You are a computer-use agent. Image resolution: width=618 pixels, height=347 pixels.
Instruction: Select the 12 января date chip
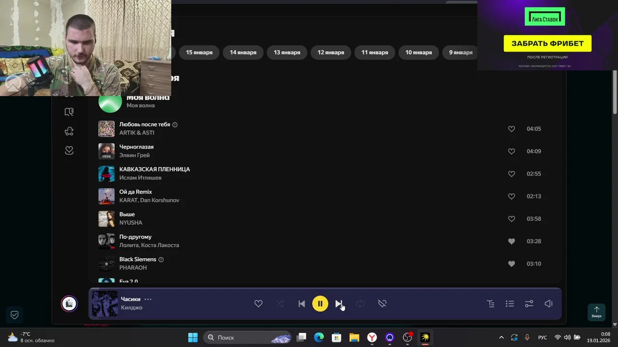(331, 53)
